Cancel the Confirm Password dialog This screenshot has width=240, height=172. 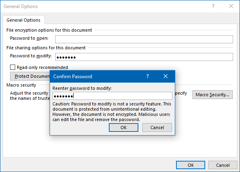[x=157, y=127]
